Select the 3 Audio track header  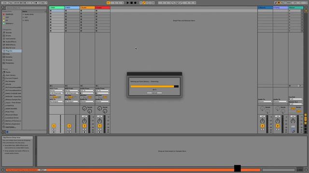pyautogui.click(x=87, y=8)
